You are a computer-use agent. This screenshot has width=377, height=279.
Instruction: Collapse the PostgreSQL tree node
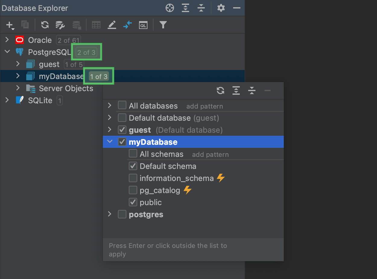coord(7,52)
